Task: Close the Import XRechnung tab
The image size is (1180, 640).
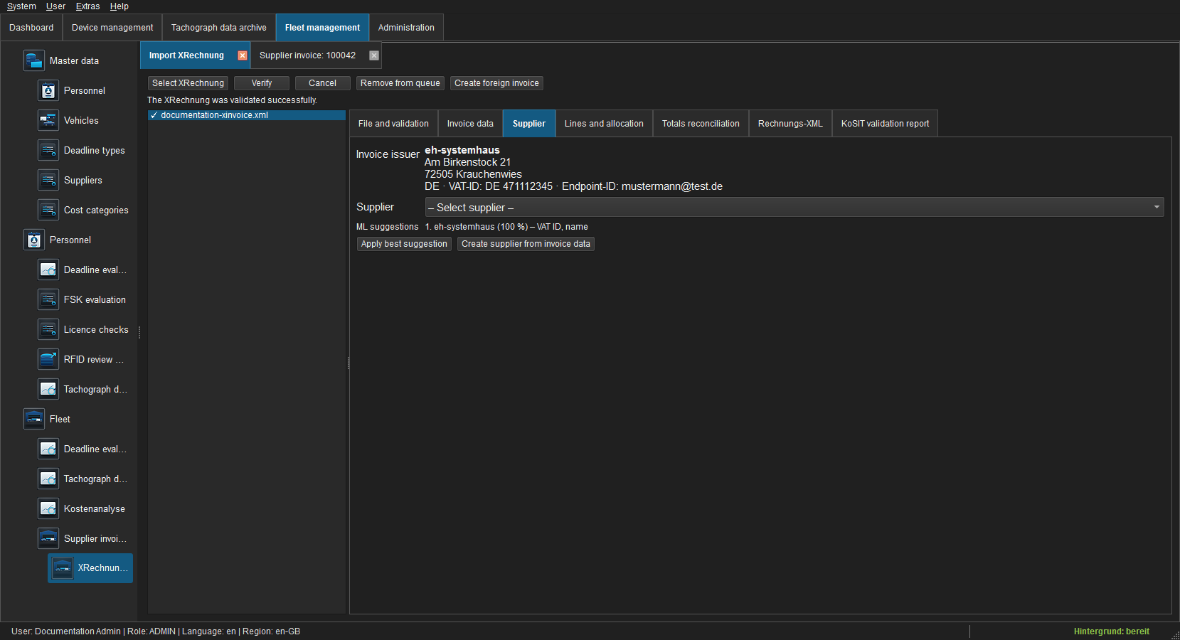Action: tap(243, 55)
